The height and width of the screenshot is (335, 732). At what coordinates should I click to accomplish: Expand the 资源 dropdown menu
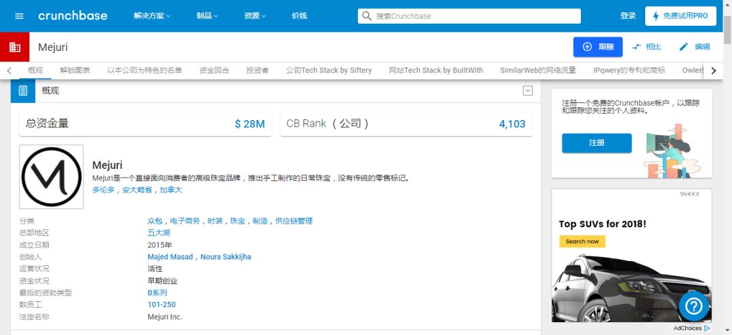pyautogui.click(x=255, y=16)
